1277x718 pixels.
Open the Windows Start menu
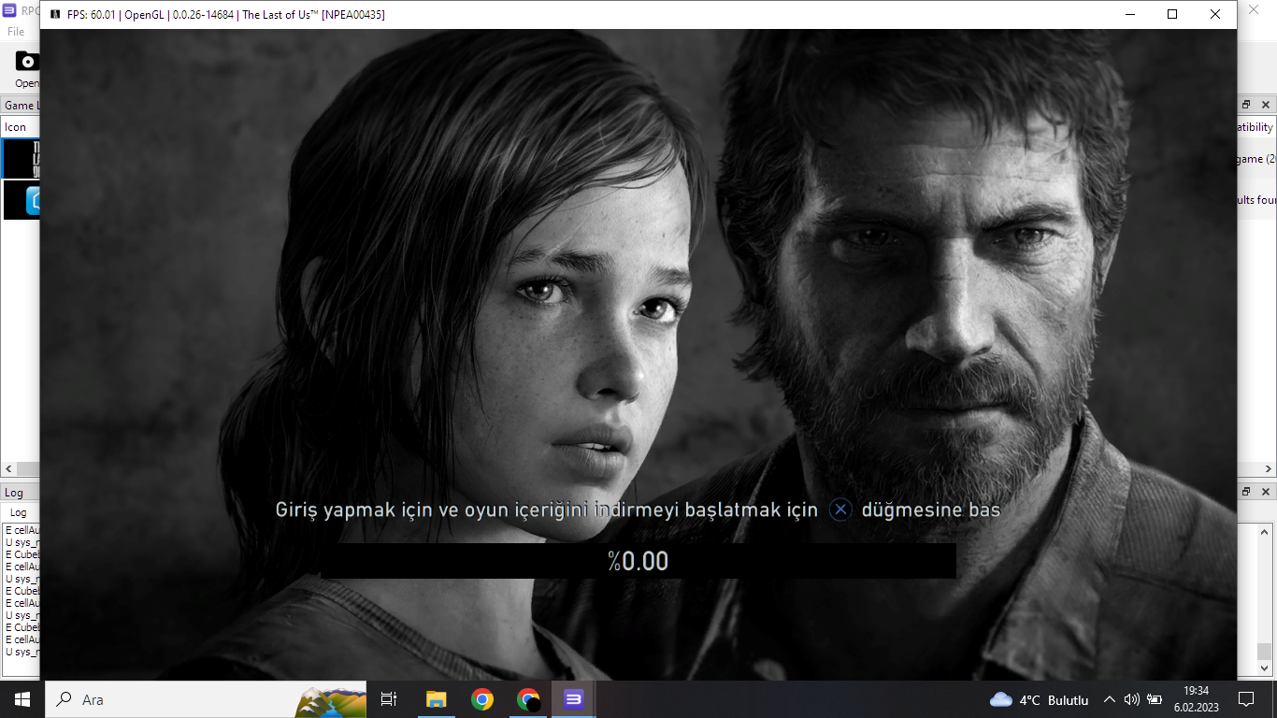click(x=22, y=699)
